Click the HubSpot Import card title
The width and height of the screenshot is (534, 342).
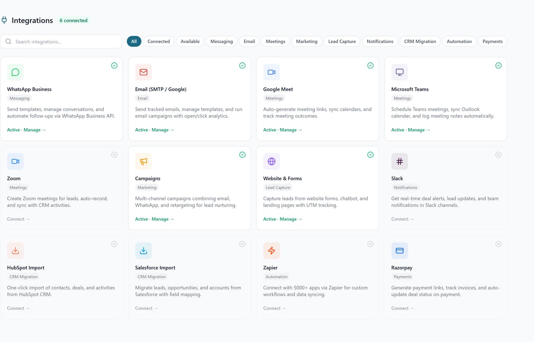26,268
